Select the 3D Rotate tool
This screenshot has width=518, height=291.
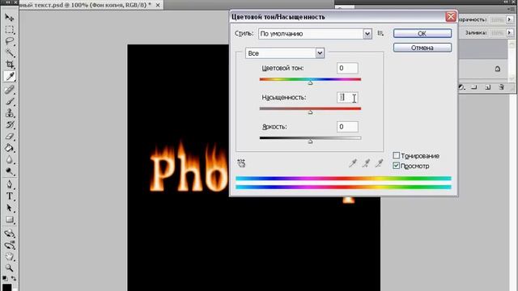pyautogui.click(x=9, y=234)
